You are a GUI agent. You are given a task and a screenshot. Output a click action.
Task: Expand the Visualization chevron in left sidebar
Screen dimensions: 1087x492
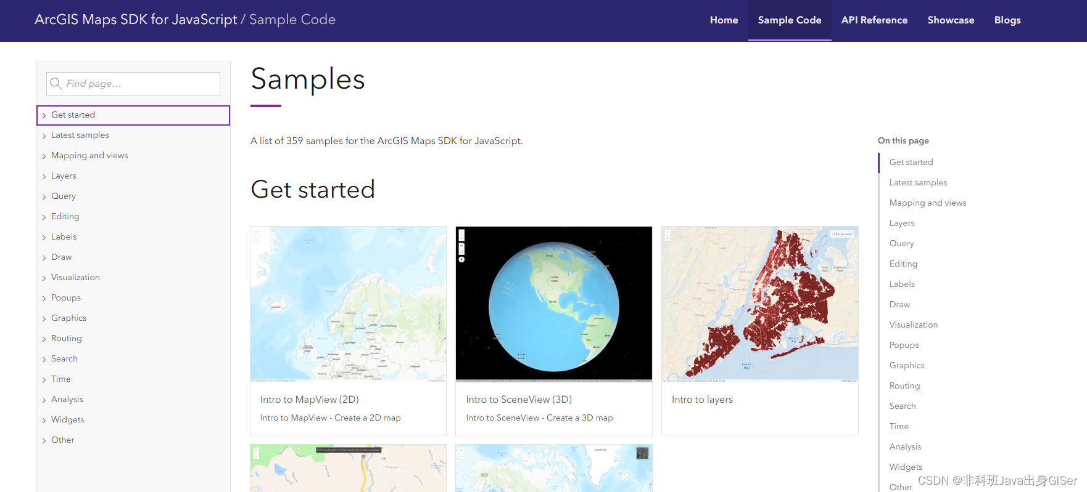(x=44, y=278)
